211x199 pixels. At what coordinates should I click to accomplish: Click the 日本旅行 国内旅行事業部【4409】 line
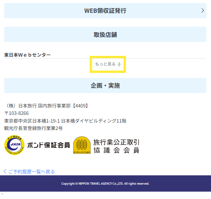[46, 106]
